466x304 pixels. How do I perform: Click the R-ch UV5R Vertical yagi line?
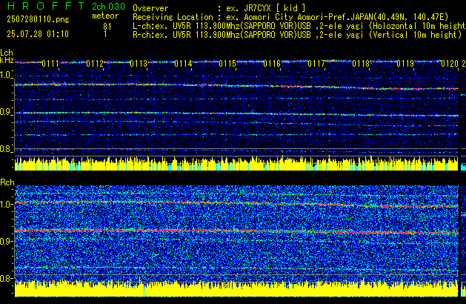[x=297, y=35]
